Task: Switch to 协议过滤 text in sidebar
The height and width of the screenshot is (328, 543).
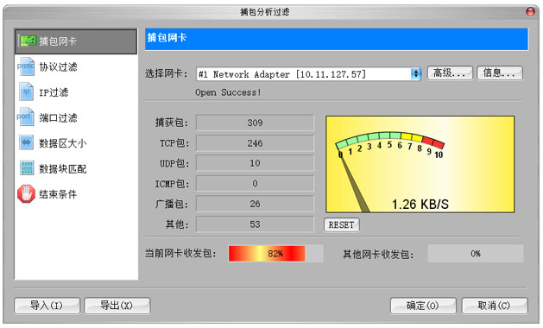Action: click(58, 66)
